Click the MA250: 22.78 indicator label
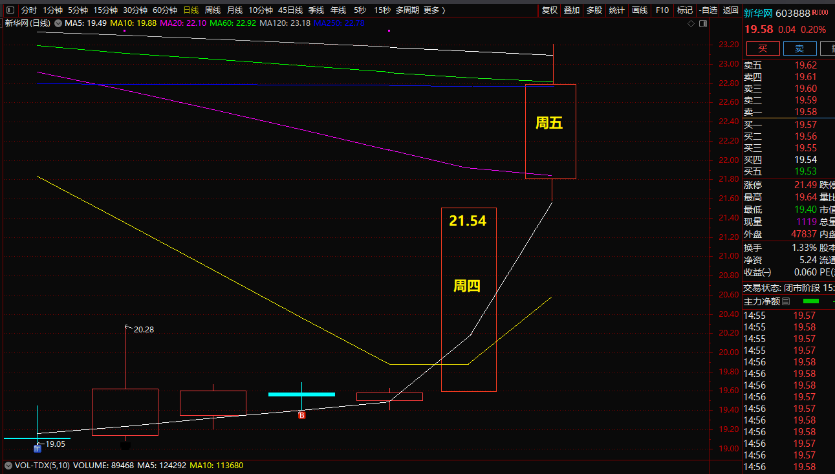 pos(340,23)
